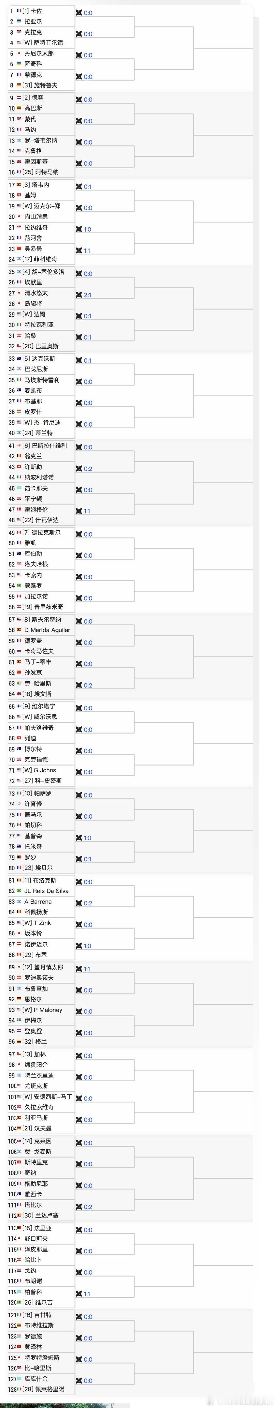Click rackets icon beside 清水悠太 match
Image resolution: width=277 pixels, height=1408 pixels.
pyautogui.click(x=79, y=295)
